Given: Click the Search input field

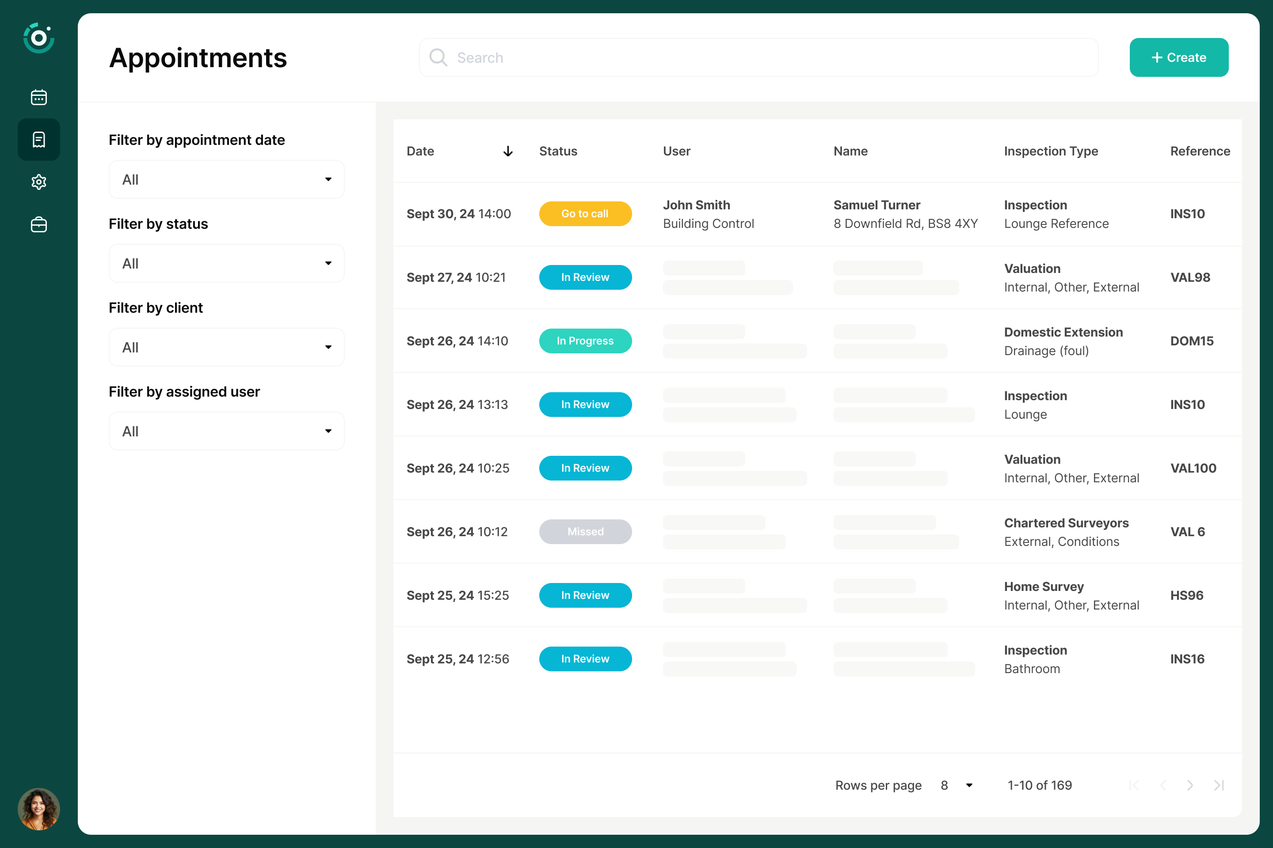Looking at the screenshot, I should [758, 58].
